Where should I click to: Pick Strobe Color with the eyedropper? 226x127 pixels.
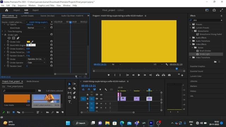[32, 42]
